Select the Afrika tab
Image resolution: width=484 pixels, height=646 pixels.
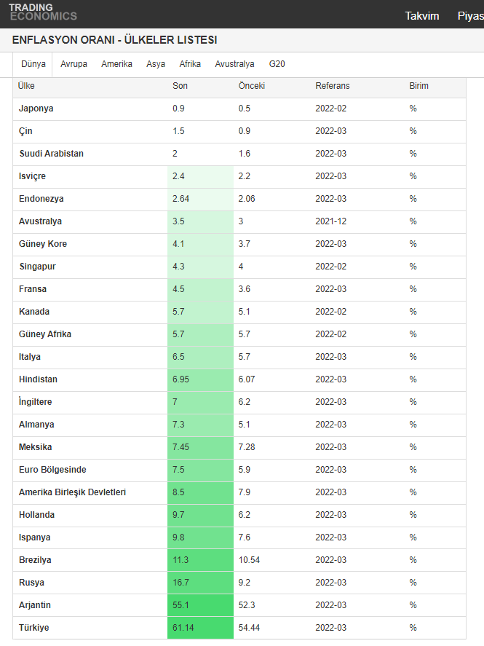tap(190, 64)
